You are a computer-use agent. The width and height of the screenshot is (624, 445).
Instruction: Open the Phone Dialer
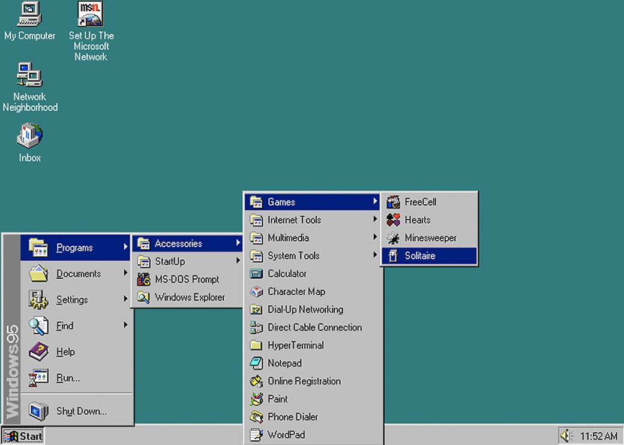click(x=293, y=417)
